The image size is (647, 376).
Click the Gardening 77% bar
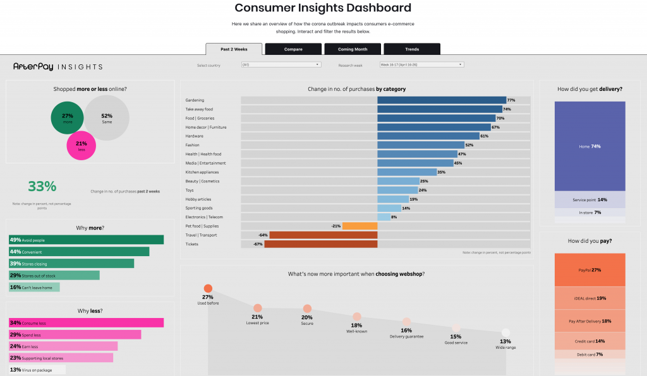click(x=442, y=100)
